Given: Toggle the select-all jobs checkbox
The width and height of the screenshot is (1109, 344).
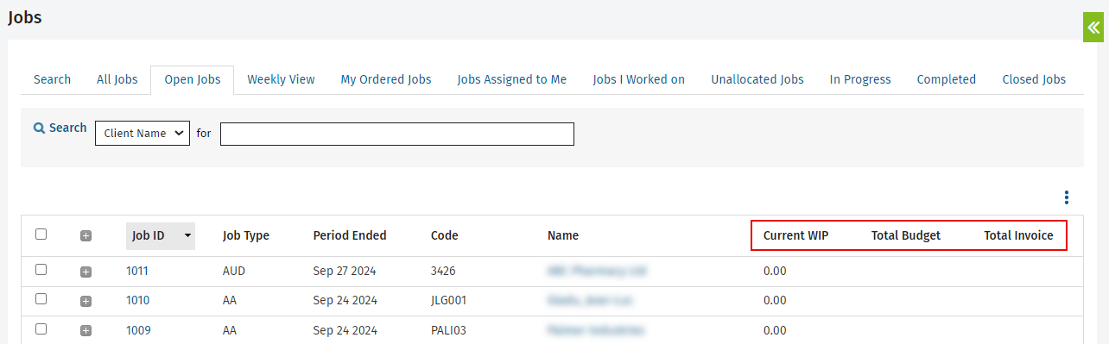Looking at the screenshot, I should click(x=41, y=234).
